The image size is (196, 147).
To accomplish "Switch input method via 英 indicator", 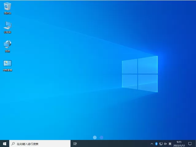I will coord(170,144).
